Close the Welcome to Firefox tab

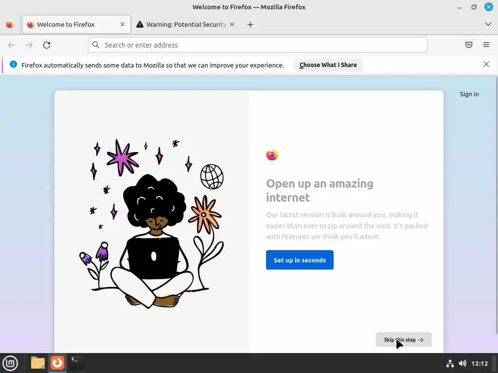click(123, 24)
